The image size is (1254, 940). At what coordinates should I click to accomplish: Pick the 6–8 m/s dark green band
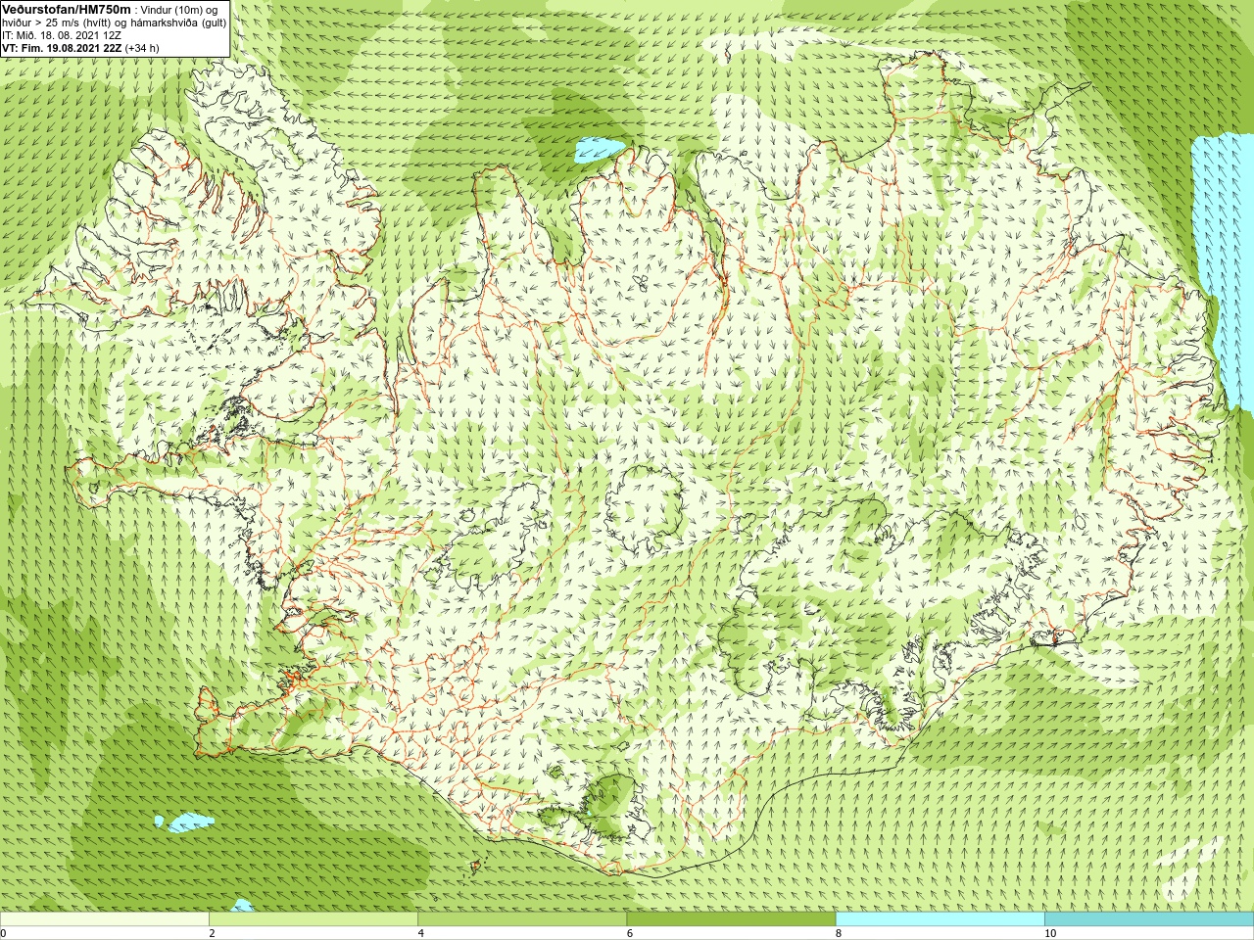[731, 919]
